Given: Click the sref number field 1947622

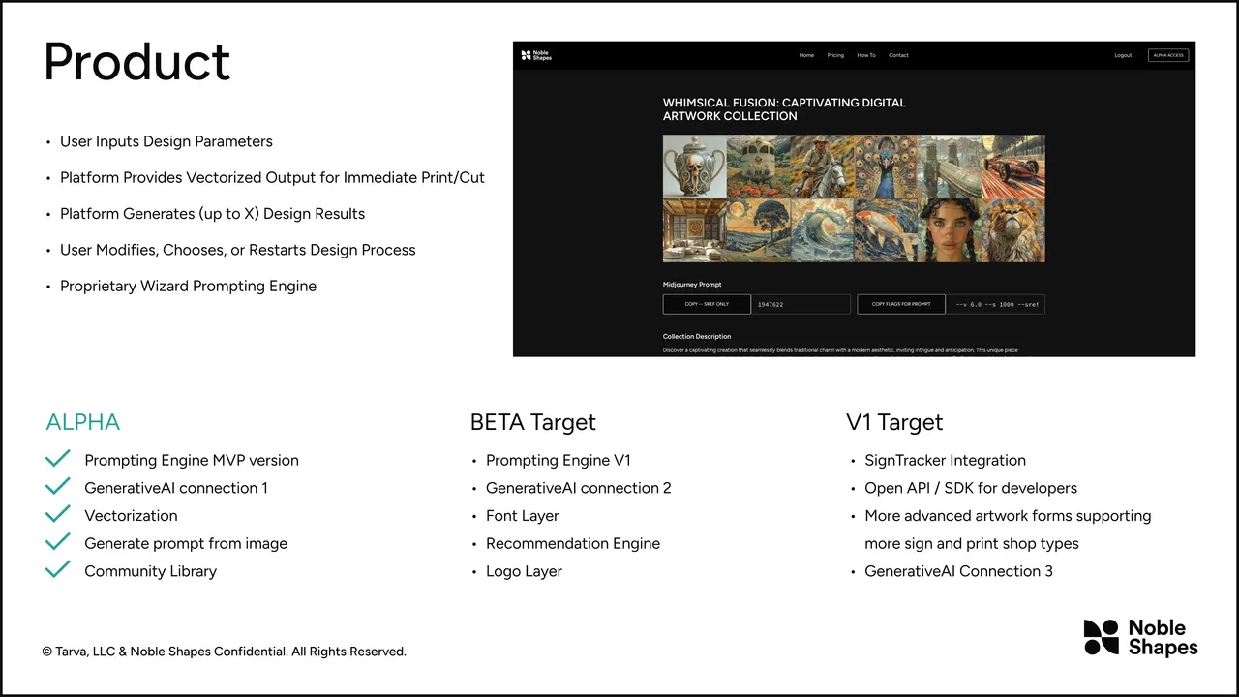Looking at the screenshot, I should pos(801,304).
